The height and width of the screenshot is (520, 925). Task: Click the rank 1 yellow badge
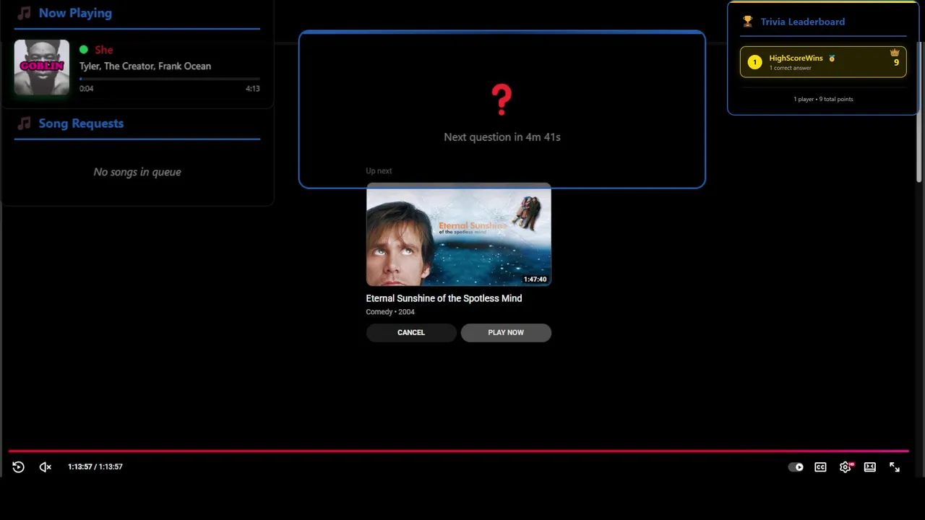(x=754, y=62)
